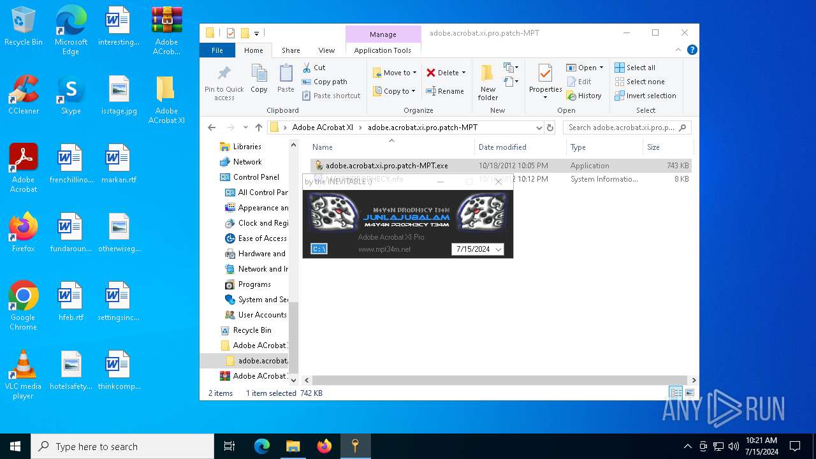Viewport: 816px width, 459px height.
Task: Click the New folder icon
Action: (x=488, y=73)
